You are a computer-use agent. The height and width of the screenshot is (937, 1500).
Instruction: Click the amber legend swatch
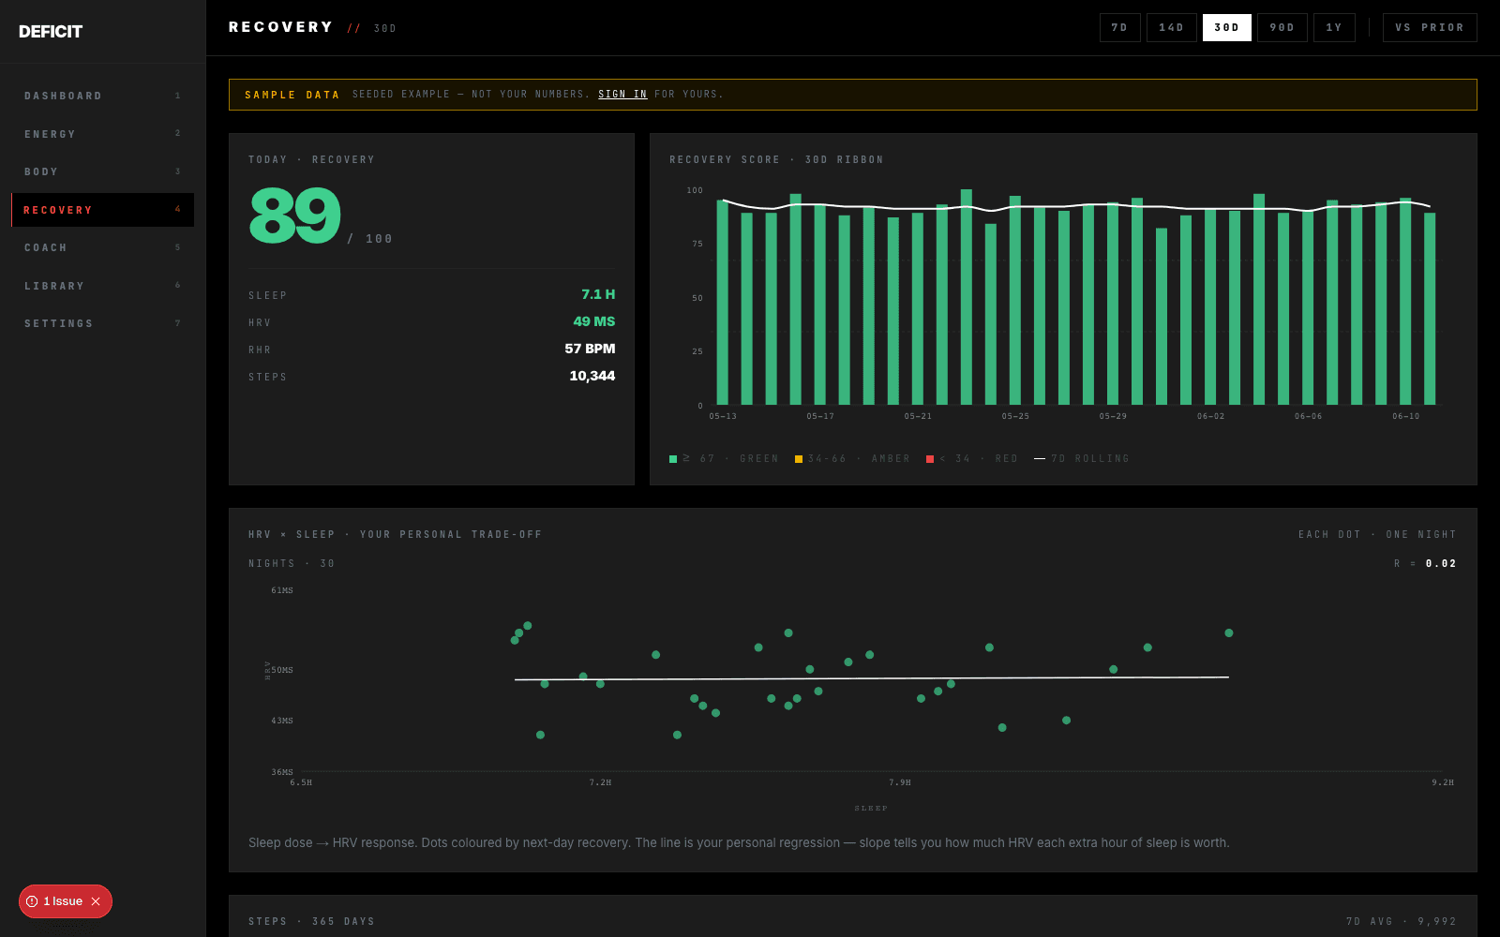799,459
